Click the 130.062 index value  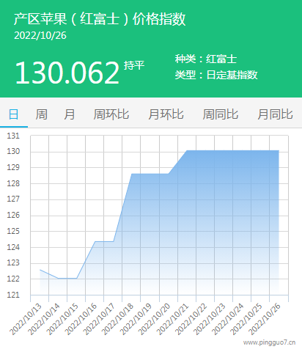point(67,73)
